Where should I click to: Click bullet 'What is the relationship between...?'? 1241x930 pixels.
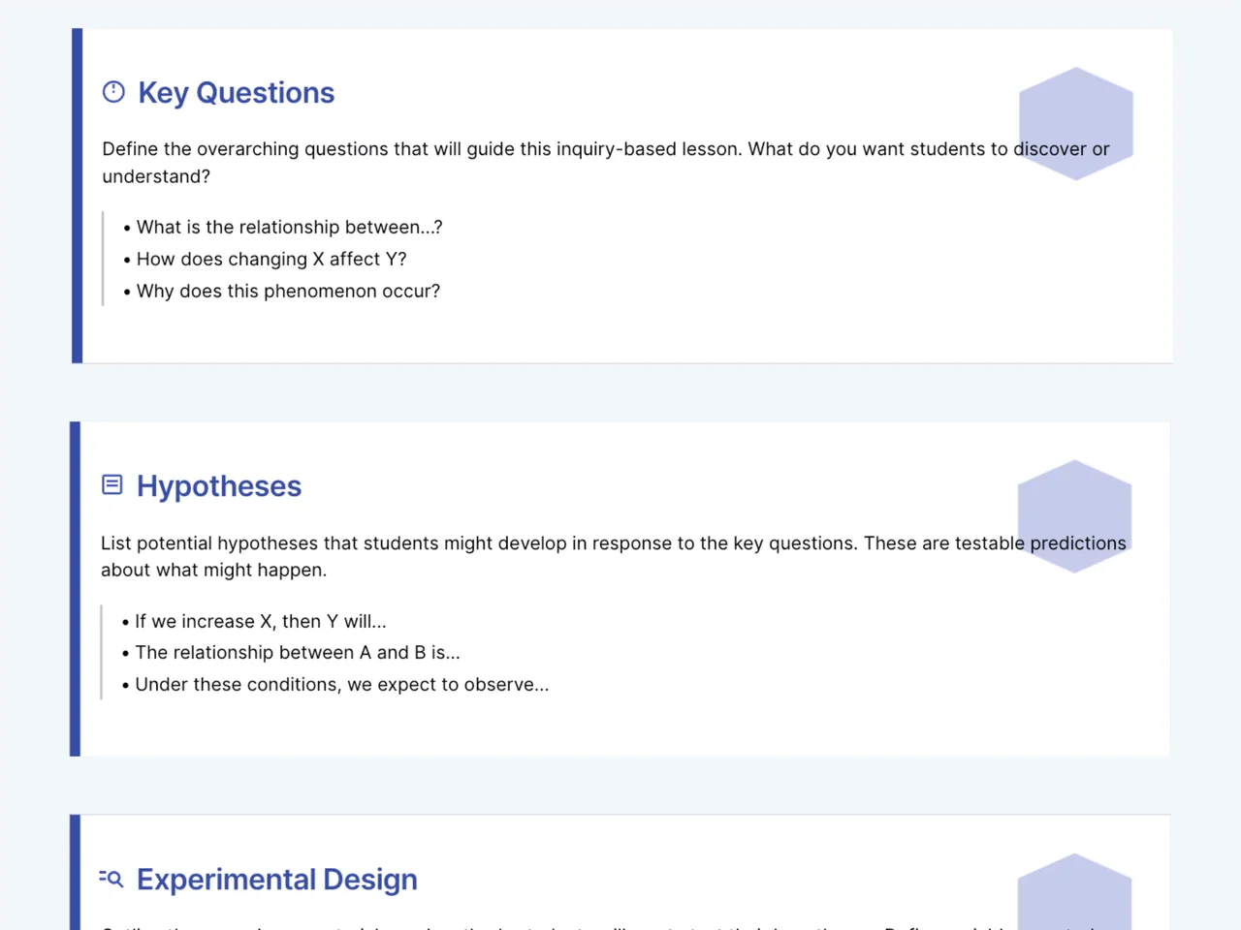[283, 228]
